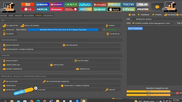Open the T.Point tool
This screenshot has width=182, height=102.
[x=157, y=15]
